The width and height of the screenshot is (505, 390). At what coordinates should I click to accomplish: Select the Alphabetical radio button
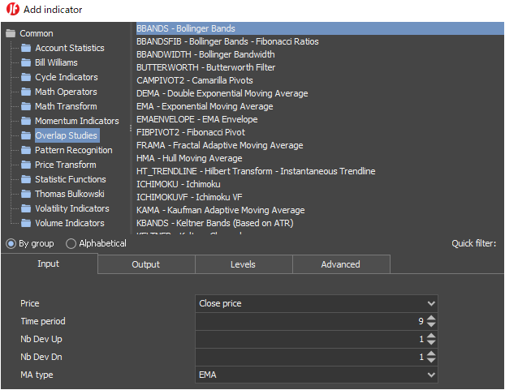click(x=71, y=243)
